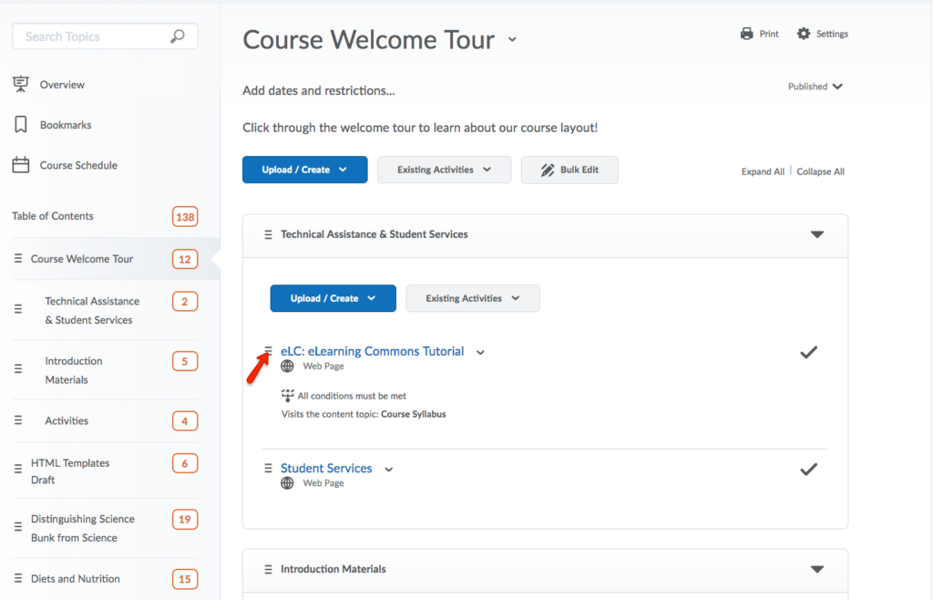The width and height of the screenshot is (933, 600).
Task: Toggle completion checkmark for Student Services
Action: (808, 469)
